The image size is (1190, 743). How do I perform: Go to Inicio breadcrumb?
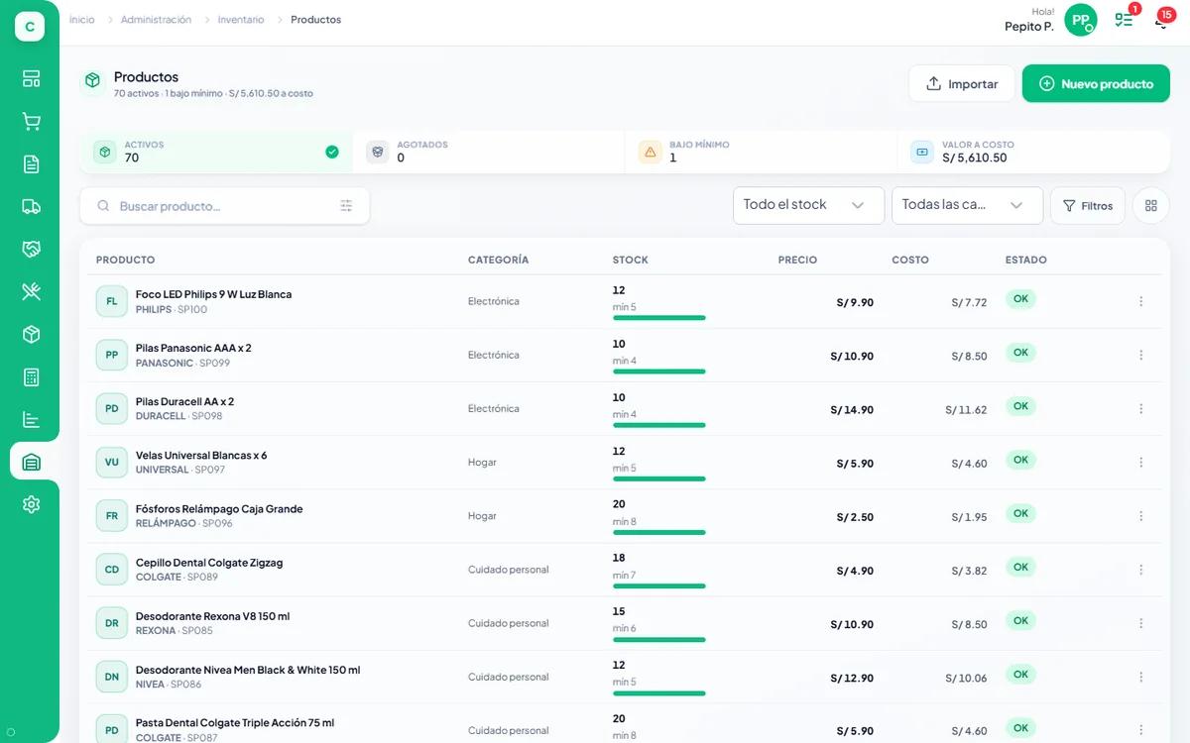(x=82, y=20)
